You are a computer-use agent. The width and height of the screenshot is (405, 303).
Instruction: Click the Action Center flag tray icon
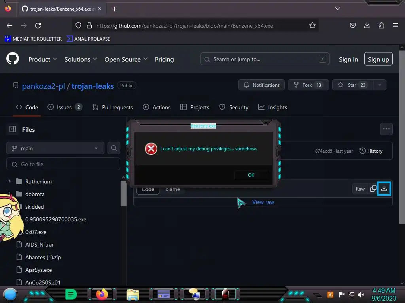342,294
